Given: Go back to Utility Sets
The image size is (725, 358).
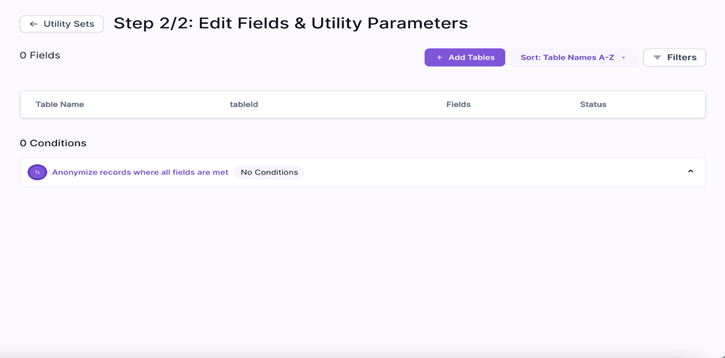Looking at the screenshot, I should pyautogui.click(x=61, y=24).
